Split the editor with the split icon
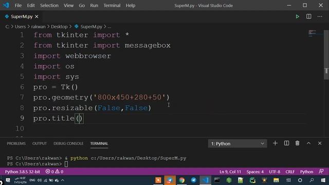The width and height of the screenshot is (329, 185). point(308,16)
